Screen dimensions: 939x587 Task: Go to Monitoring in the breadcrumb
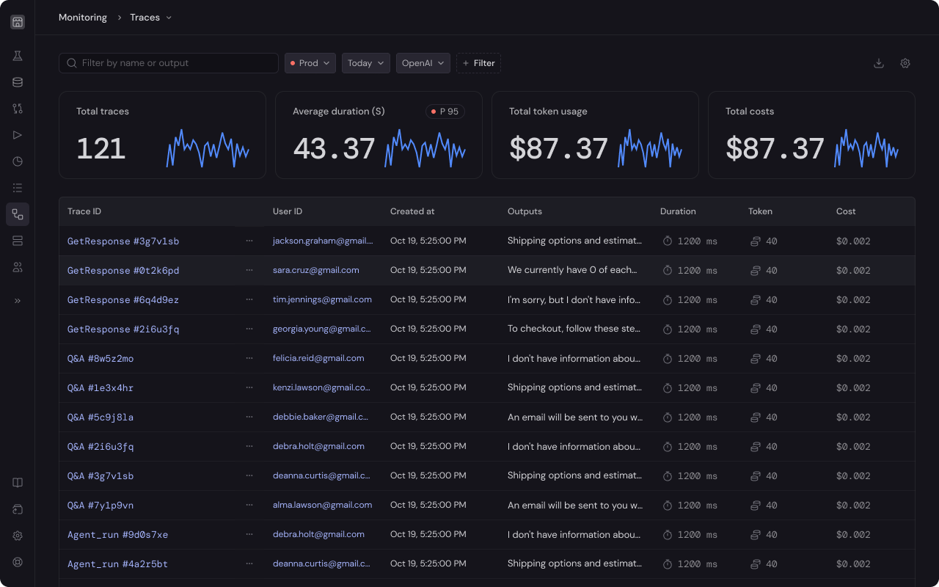[83, 18]
